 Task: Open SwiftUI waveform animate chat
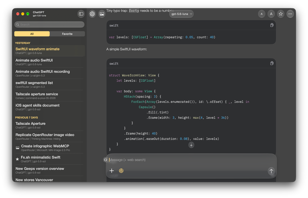[x=49, y=51]
